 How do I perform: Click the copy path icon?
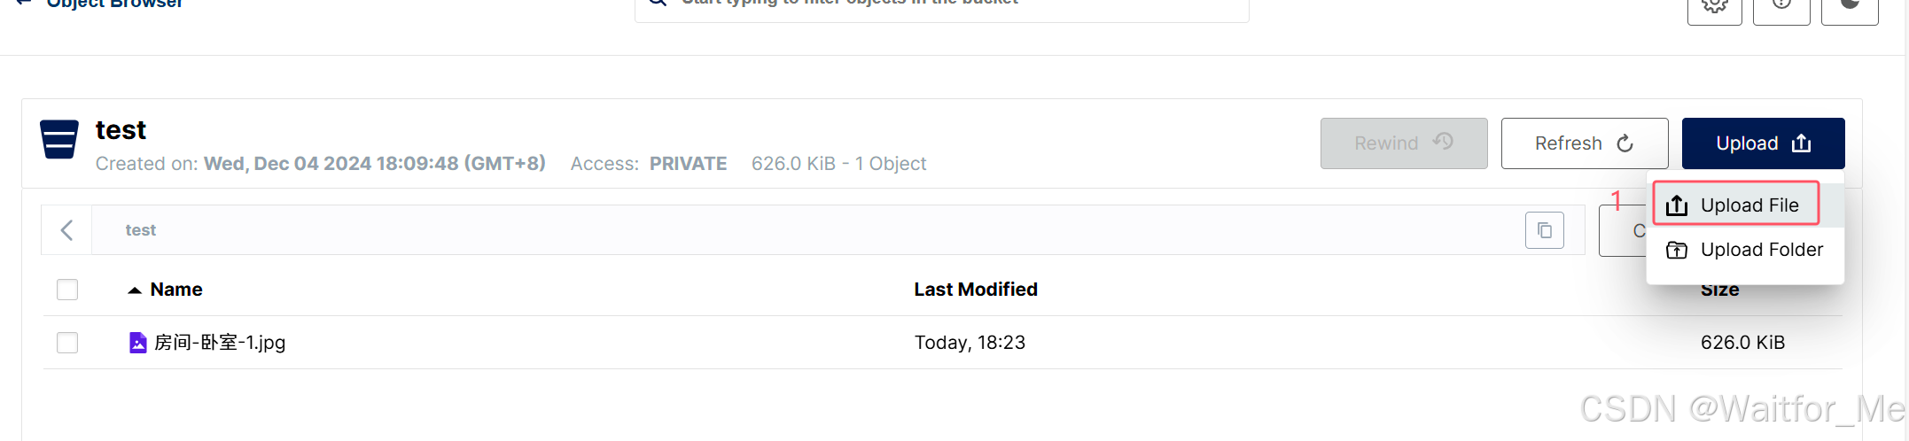(1544, 230)
